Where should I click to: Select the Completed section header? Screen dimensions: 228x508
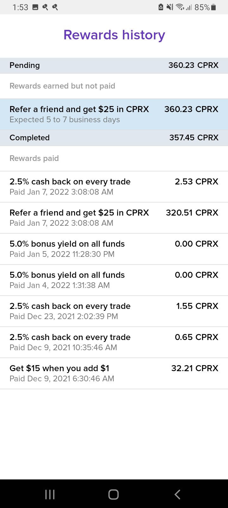114,138
